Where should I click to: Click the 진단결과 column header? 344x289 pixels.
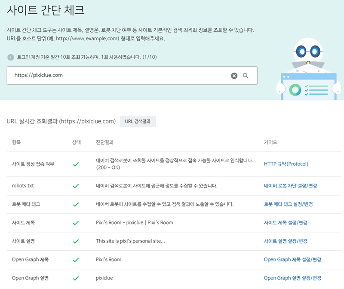[x=104, y=142]
